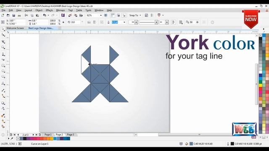Switch to the Page 3 tab
Image resolution: width=269 pixels, height=151 pixels.
tap(71, 135)
